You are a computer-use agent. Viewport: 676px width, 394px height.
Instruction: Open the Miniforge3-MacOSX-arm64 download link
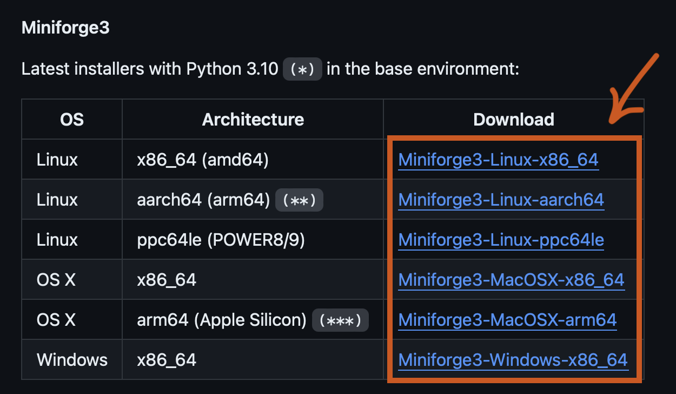(507, 320)
